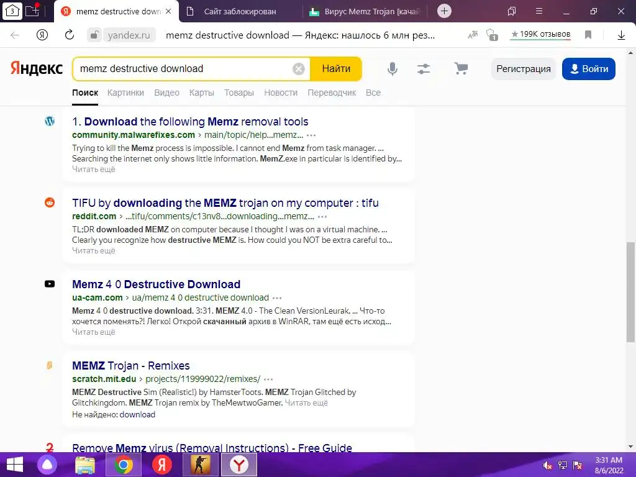
Task: Switch to the Карты tab
Action: coord(202,93)
